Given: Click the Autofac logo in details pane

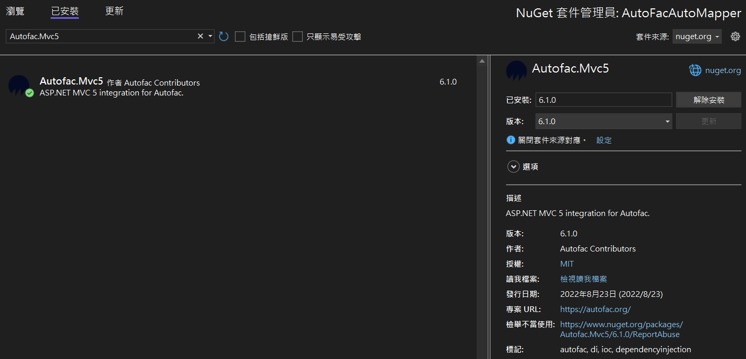Looking at the screenshot, I should pos(516,70).
